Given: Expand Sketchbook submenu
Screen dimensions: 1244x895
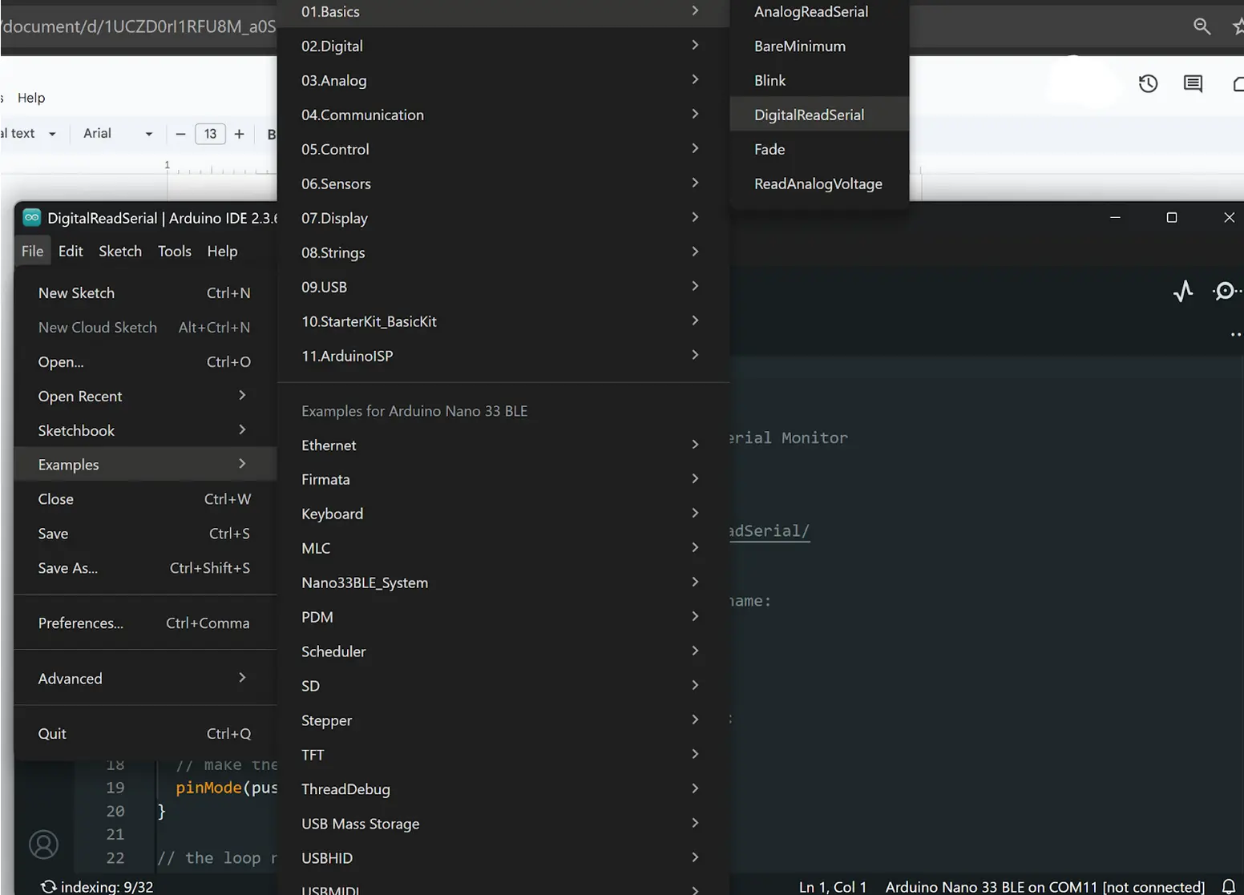Looking at the screenshot, I should 145,431.
